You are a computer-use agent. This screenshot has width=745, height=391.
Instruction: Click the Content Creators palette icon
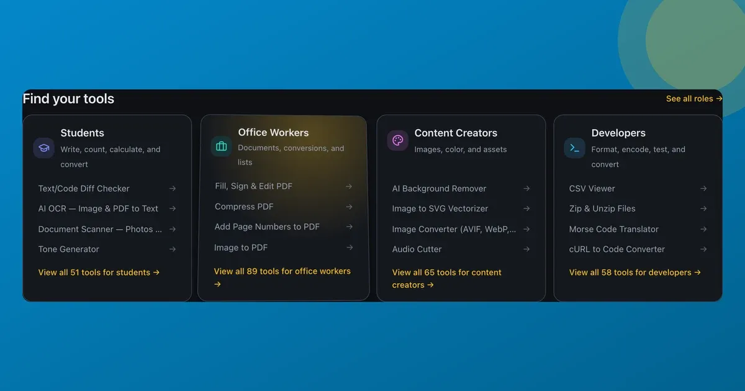point(398,140)
